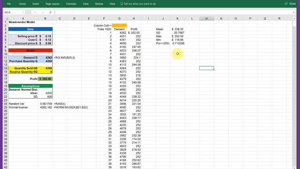This screenshot has width=300, height=169.
Task: Click the Share button
Action: [290, 4]
